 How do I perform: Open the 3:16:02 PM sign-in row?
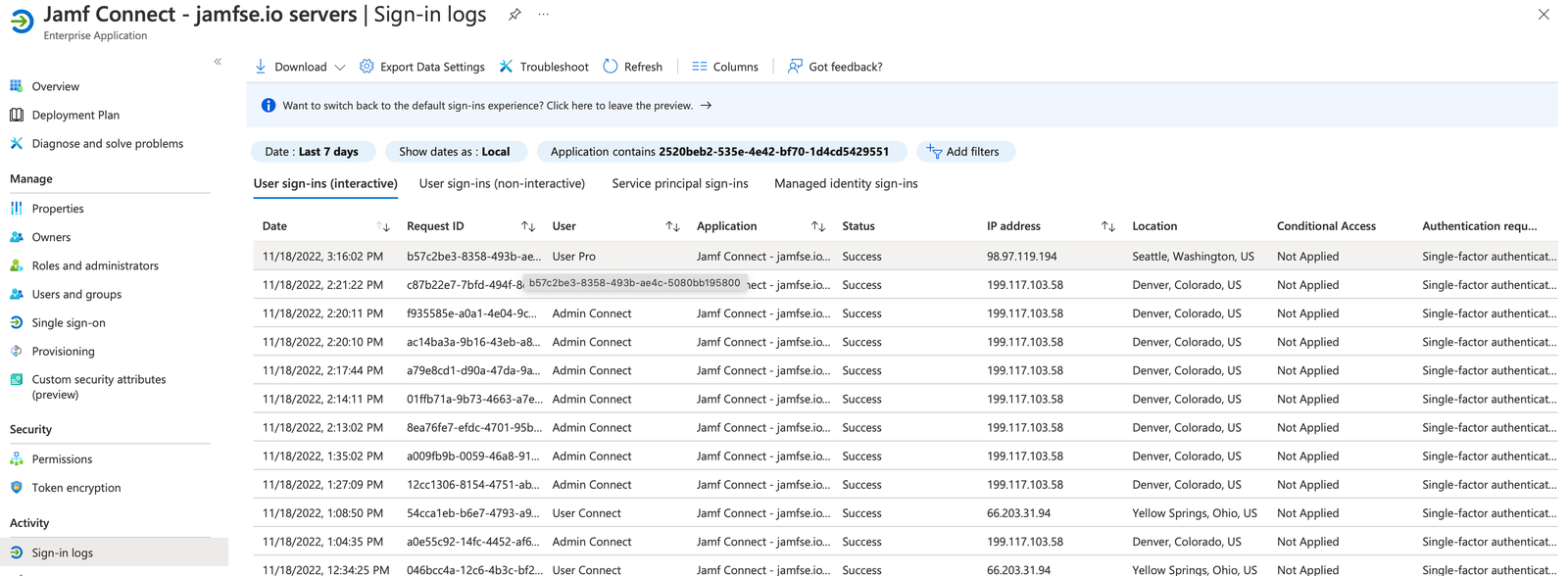[906, 257]
